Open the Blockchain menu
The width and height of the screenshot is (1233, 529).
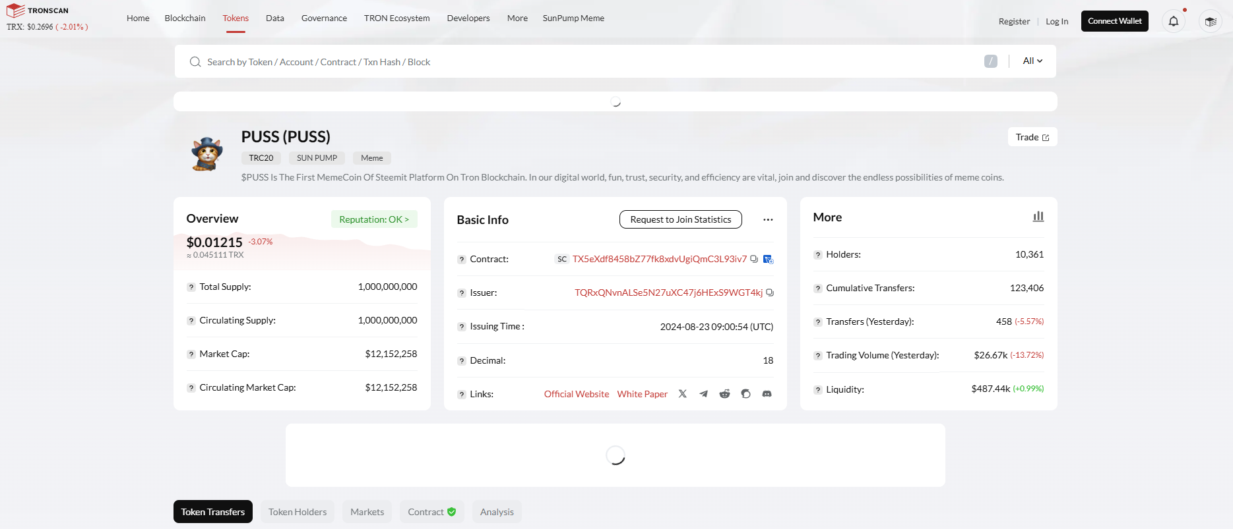185,18
